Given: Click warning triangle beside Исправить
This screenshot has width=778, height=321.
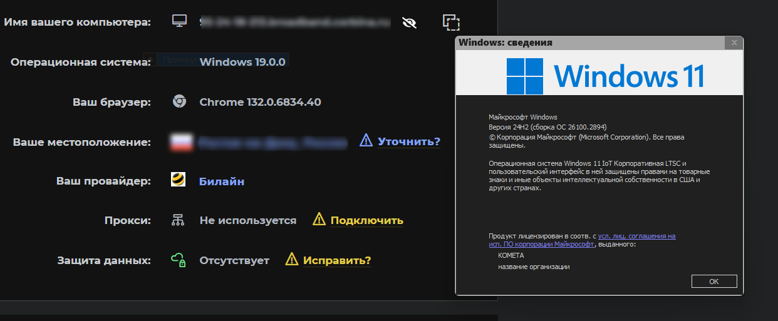Looking at the screenshot, I should (x=292, y=259).
